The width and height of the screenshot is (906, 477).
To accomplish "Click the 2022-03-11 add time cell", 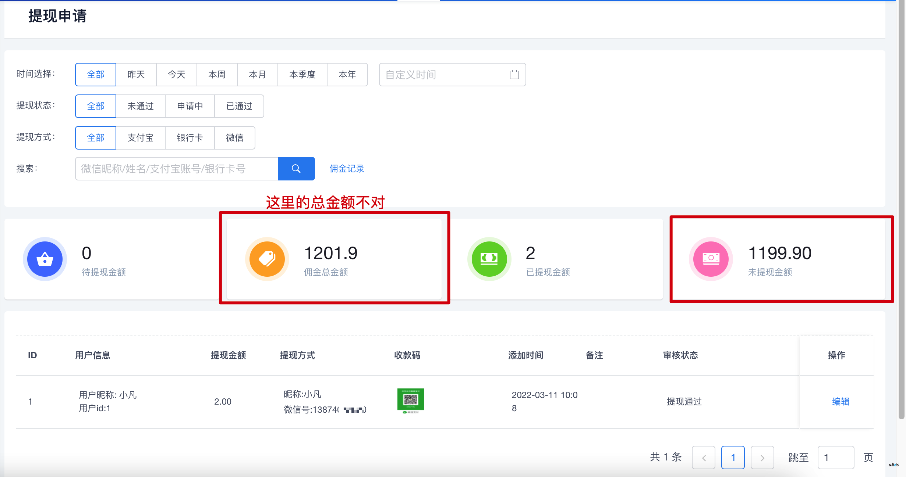I will coord(545,402).
